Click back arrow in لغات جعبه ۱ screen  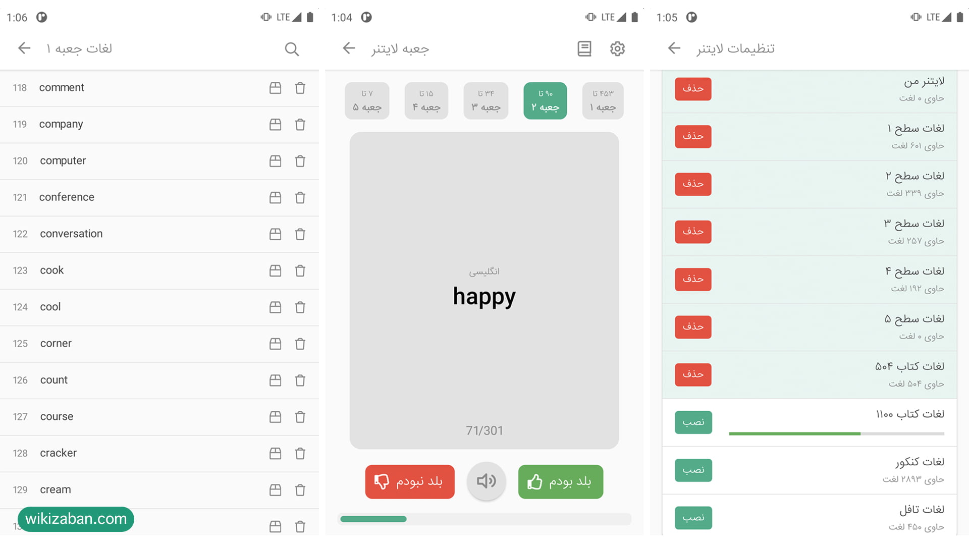pyautogui.click(x=24, y=48)
